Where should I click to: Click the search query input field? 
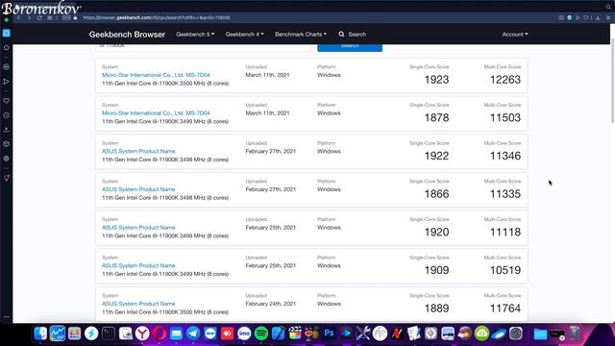[x=203, y=47]
